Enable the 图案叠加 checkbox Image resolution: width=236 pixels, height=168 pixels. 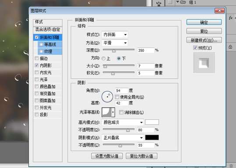point(37,100)
